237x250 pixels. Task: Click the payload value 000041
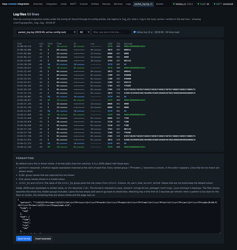(x=128, y=71)
